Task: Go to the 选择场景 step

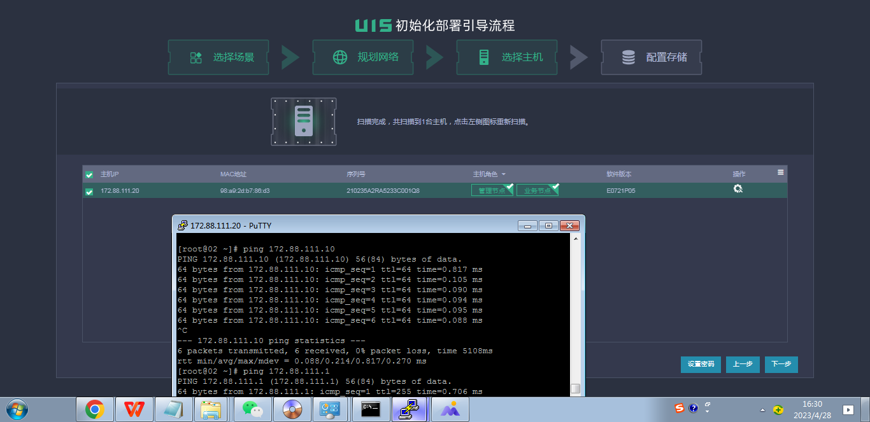Action: click(218, 57)
